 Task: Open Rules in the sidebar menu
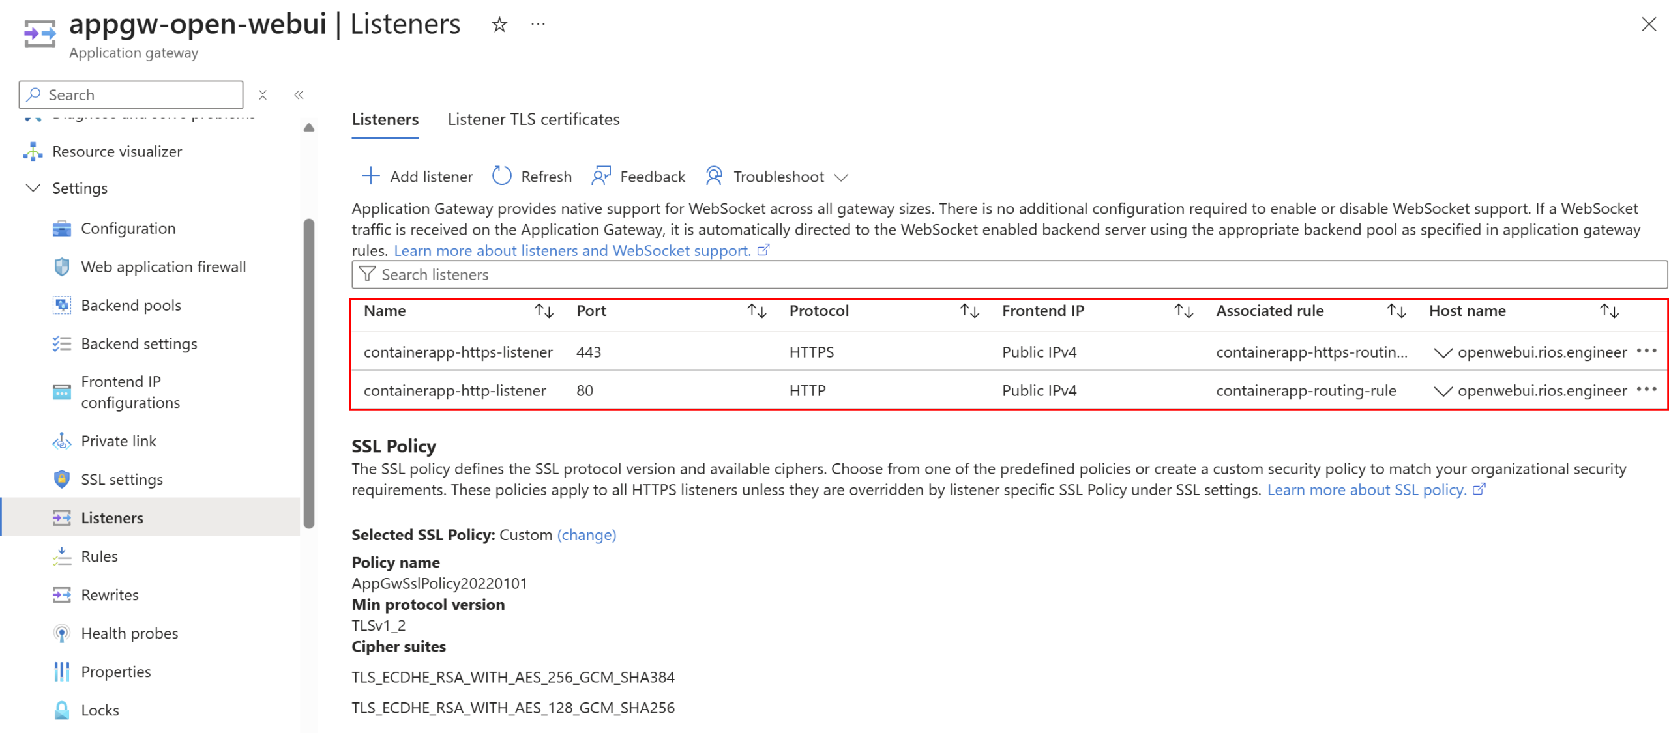(99, 556)
